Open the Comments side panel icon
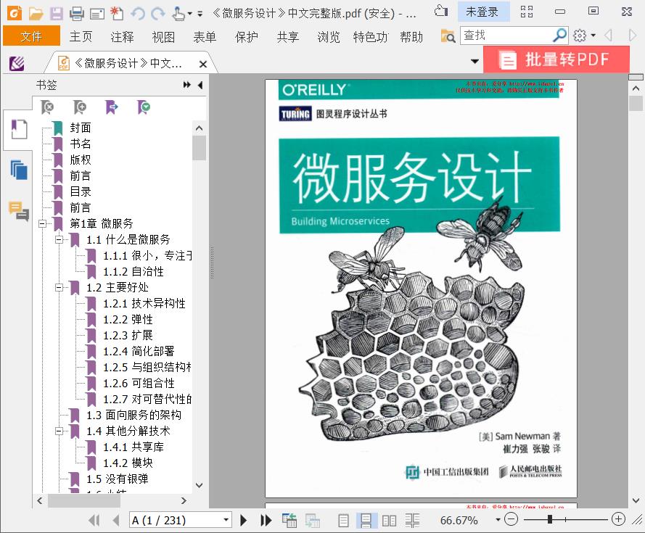Viewport: 645px width, 533px height. (19, 210)
